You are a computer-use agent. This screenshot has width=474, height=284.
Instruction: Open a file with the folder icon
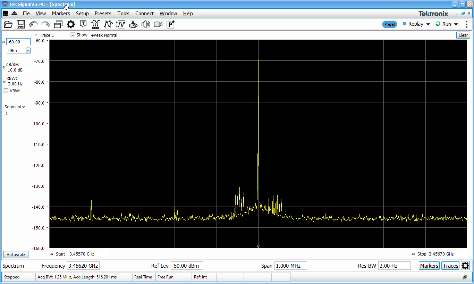point(8,24)
